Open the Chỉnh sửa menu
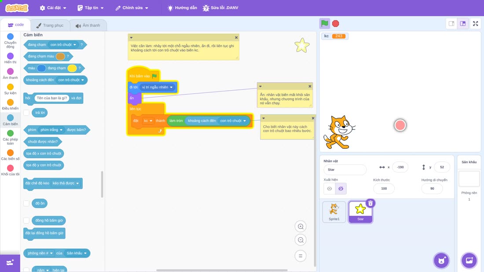Screen dimensions: 484x272 pyautogui.click(x=132, y=8)
